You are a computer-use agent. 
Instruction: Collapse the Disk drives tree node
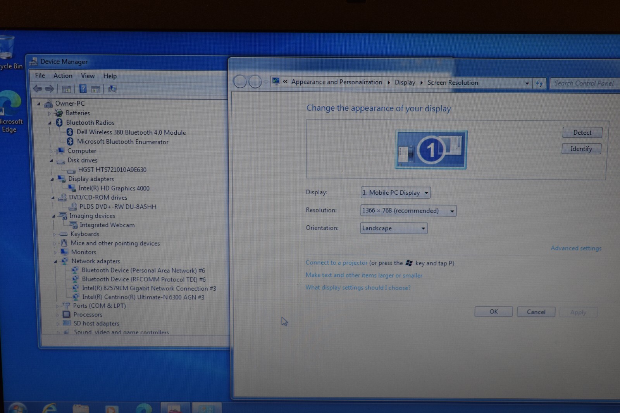tap(51, 160)
